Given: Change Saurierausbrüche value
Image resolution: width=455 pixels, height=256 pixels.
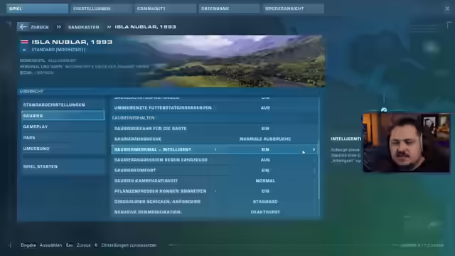Looking at the screenshot, I should pyautogui.click(x=215, y=139).
